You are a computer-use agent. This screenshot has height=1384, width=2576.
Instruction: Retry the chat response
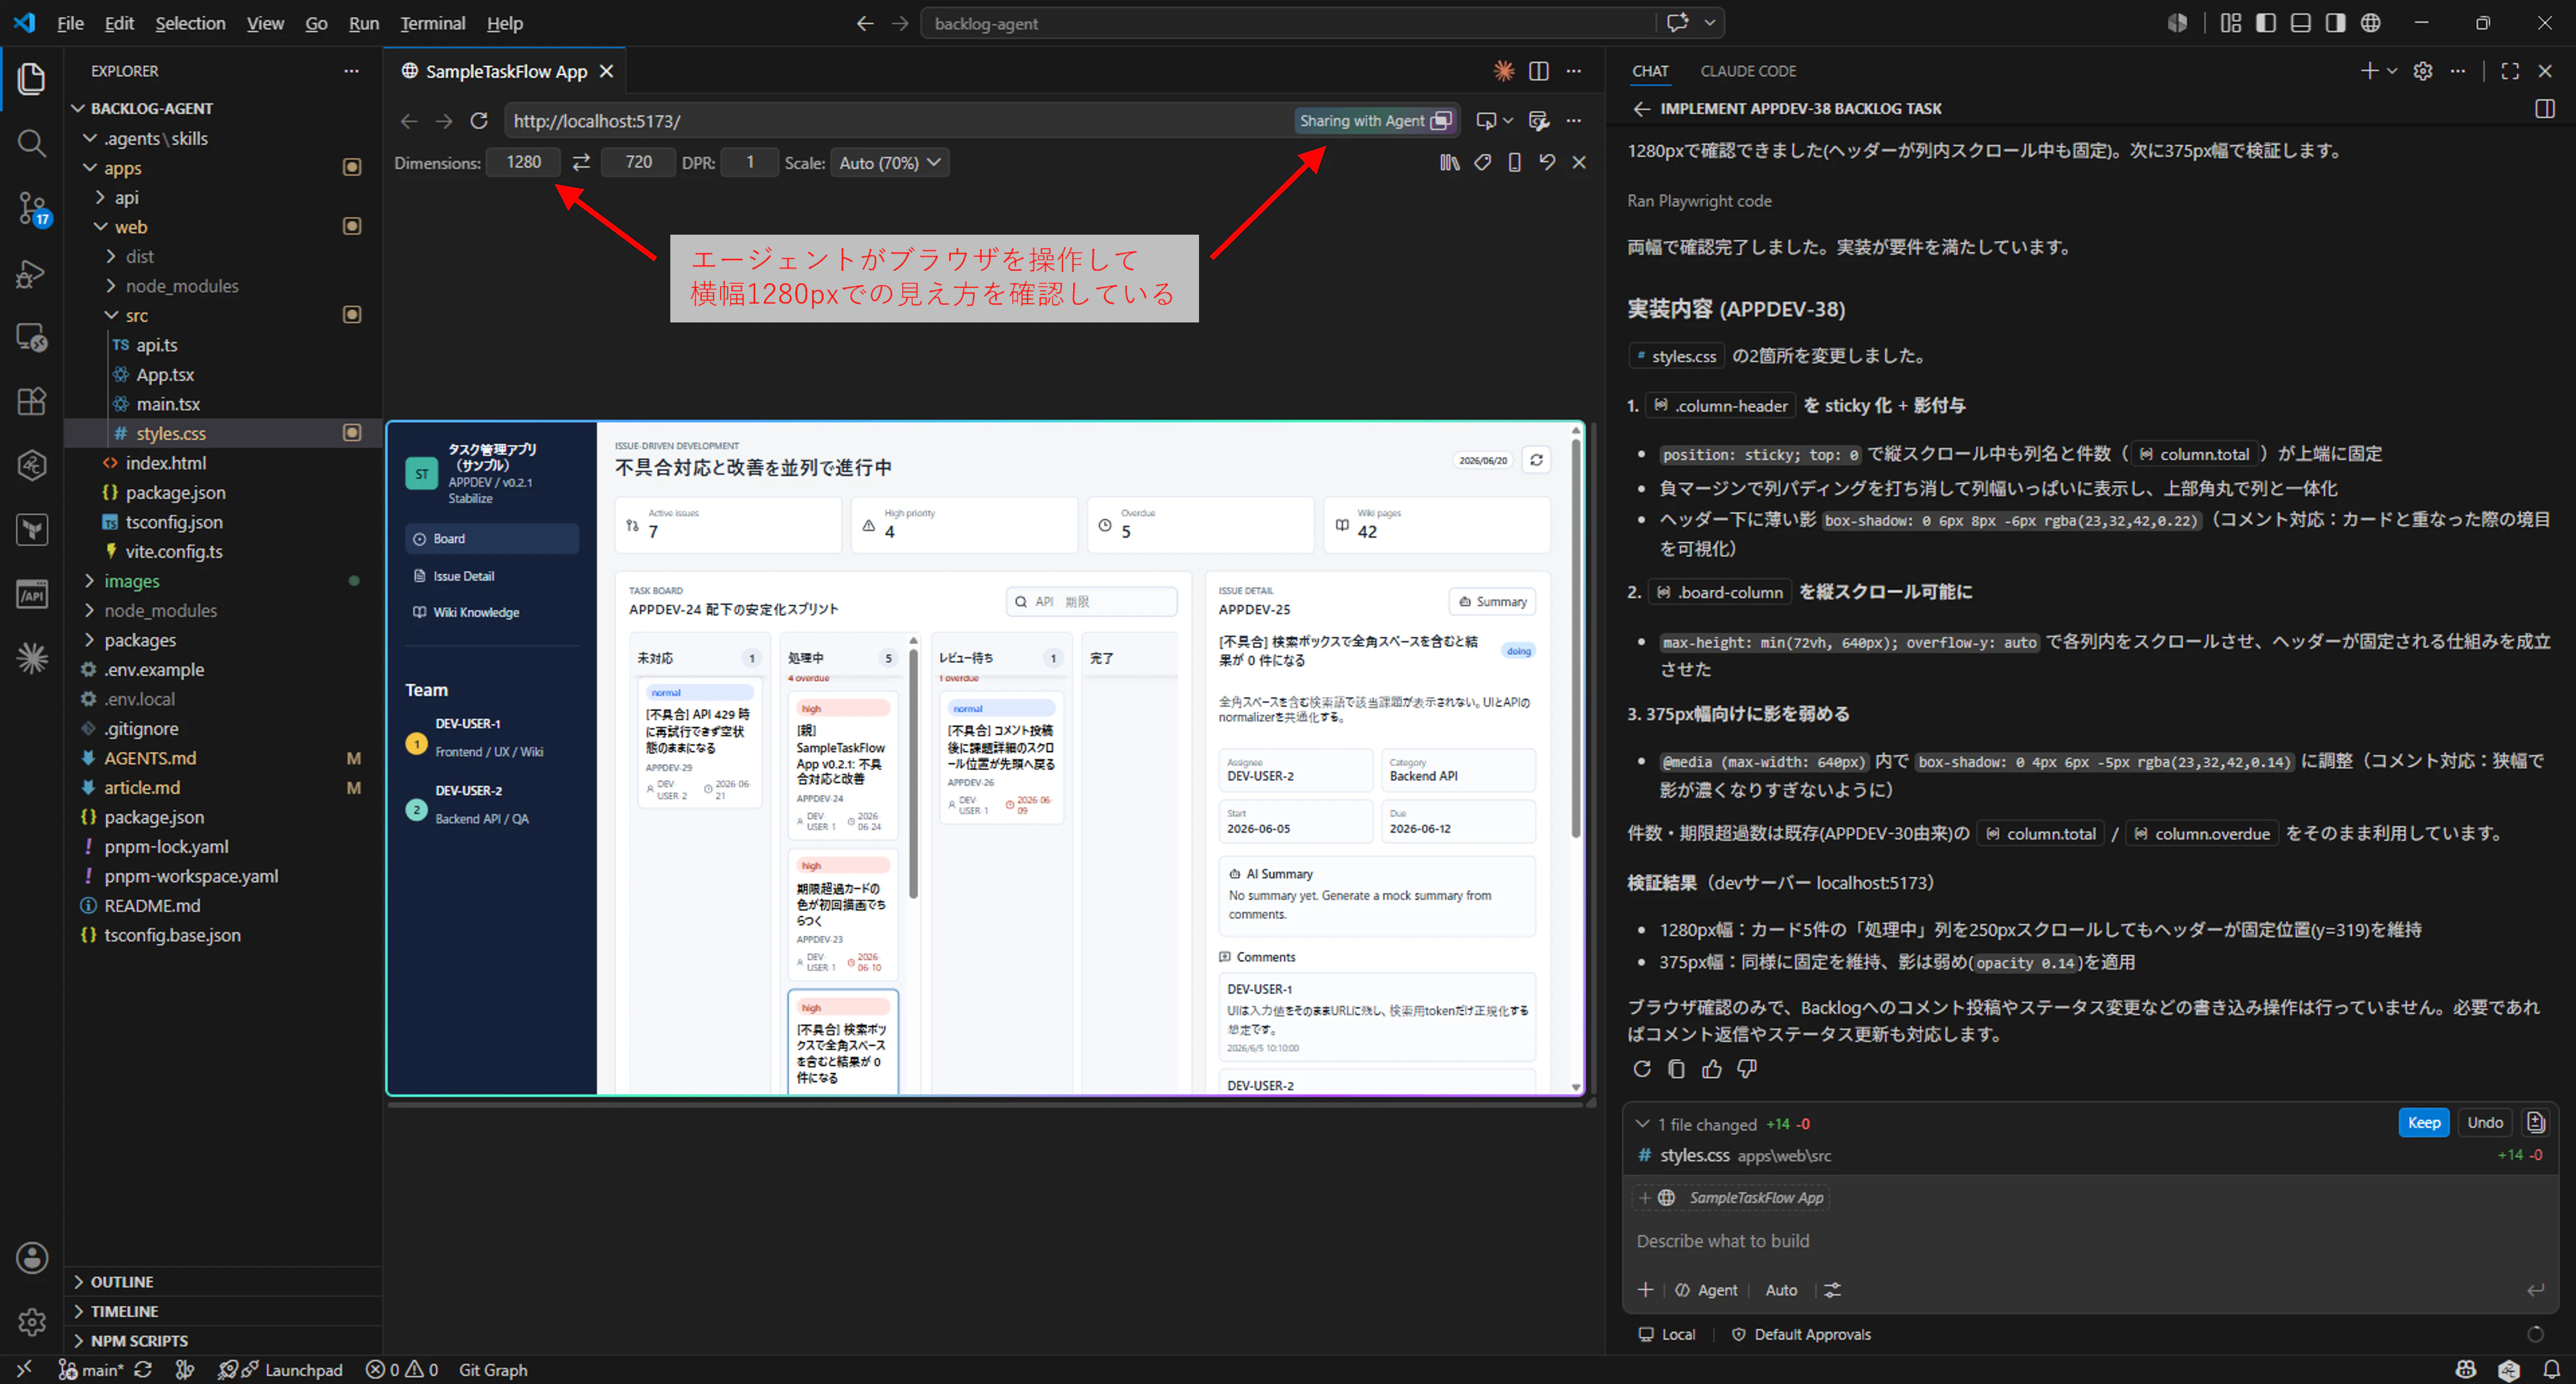(1642, 1068)
